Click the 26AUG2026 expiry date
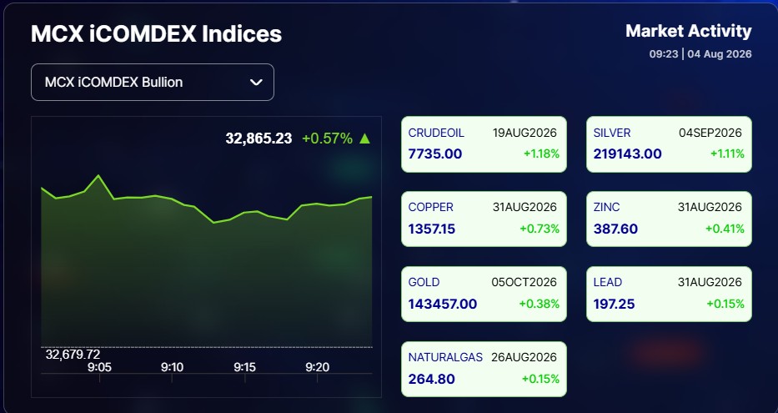Viewport: 778px width, 413px height. point(524,357)
